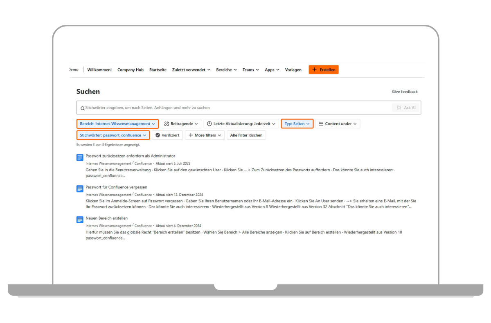Toggle the Verifiziert filter
Screen dimensions: 491x323
coord(167,135)
